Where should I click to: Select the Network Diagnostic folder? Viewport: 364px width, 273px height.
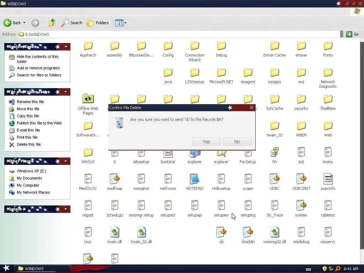pos(328,78)
